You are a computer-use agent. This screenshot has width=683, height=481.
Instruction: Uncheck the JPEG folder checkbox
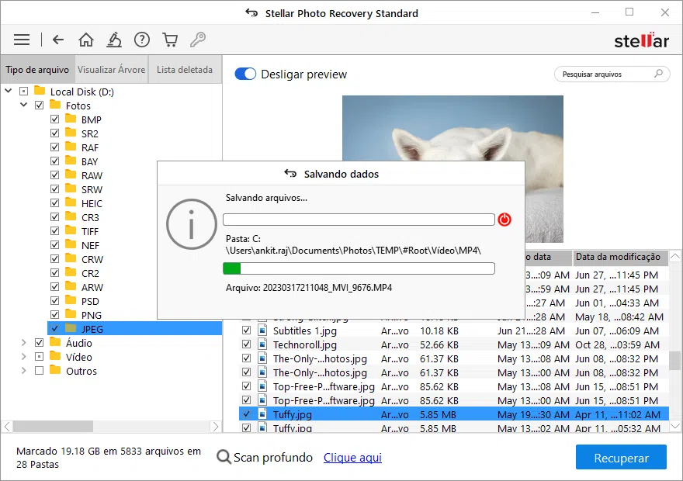pyautogui.click(x=54, y=328)
